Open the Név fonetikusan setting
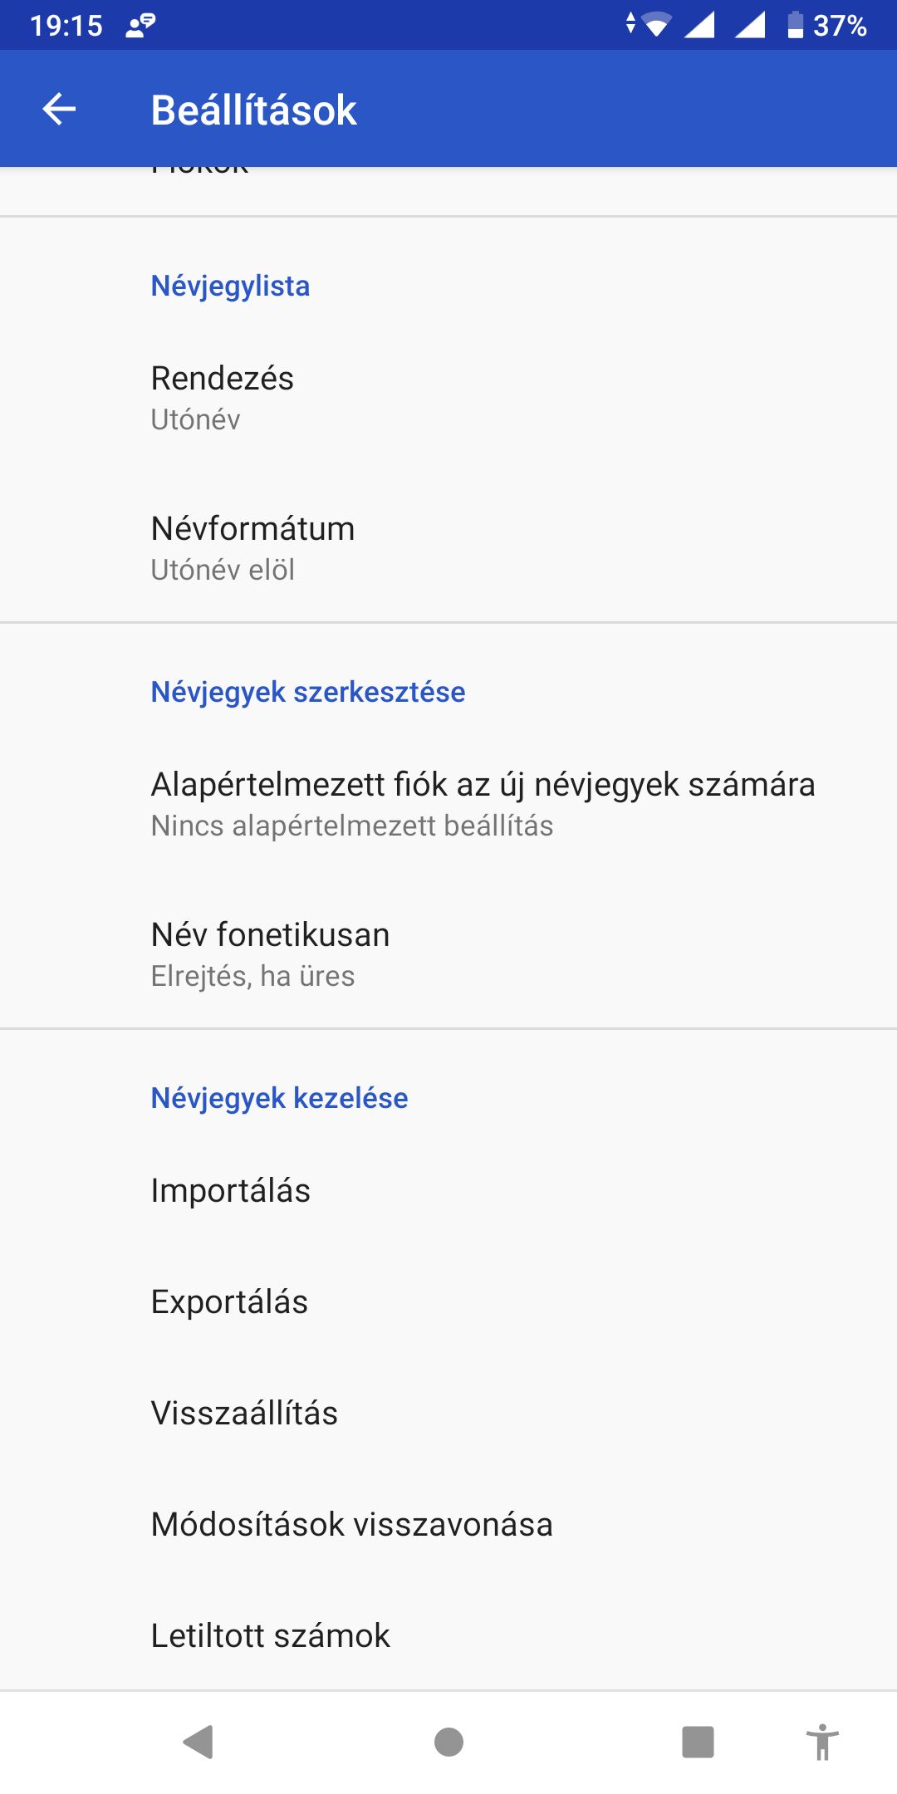Screen dimensions: 897x1794 point(448,953)
